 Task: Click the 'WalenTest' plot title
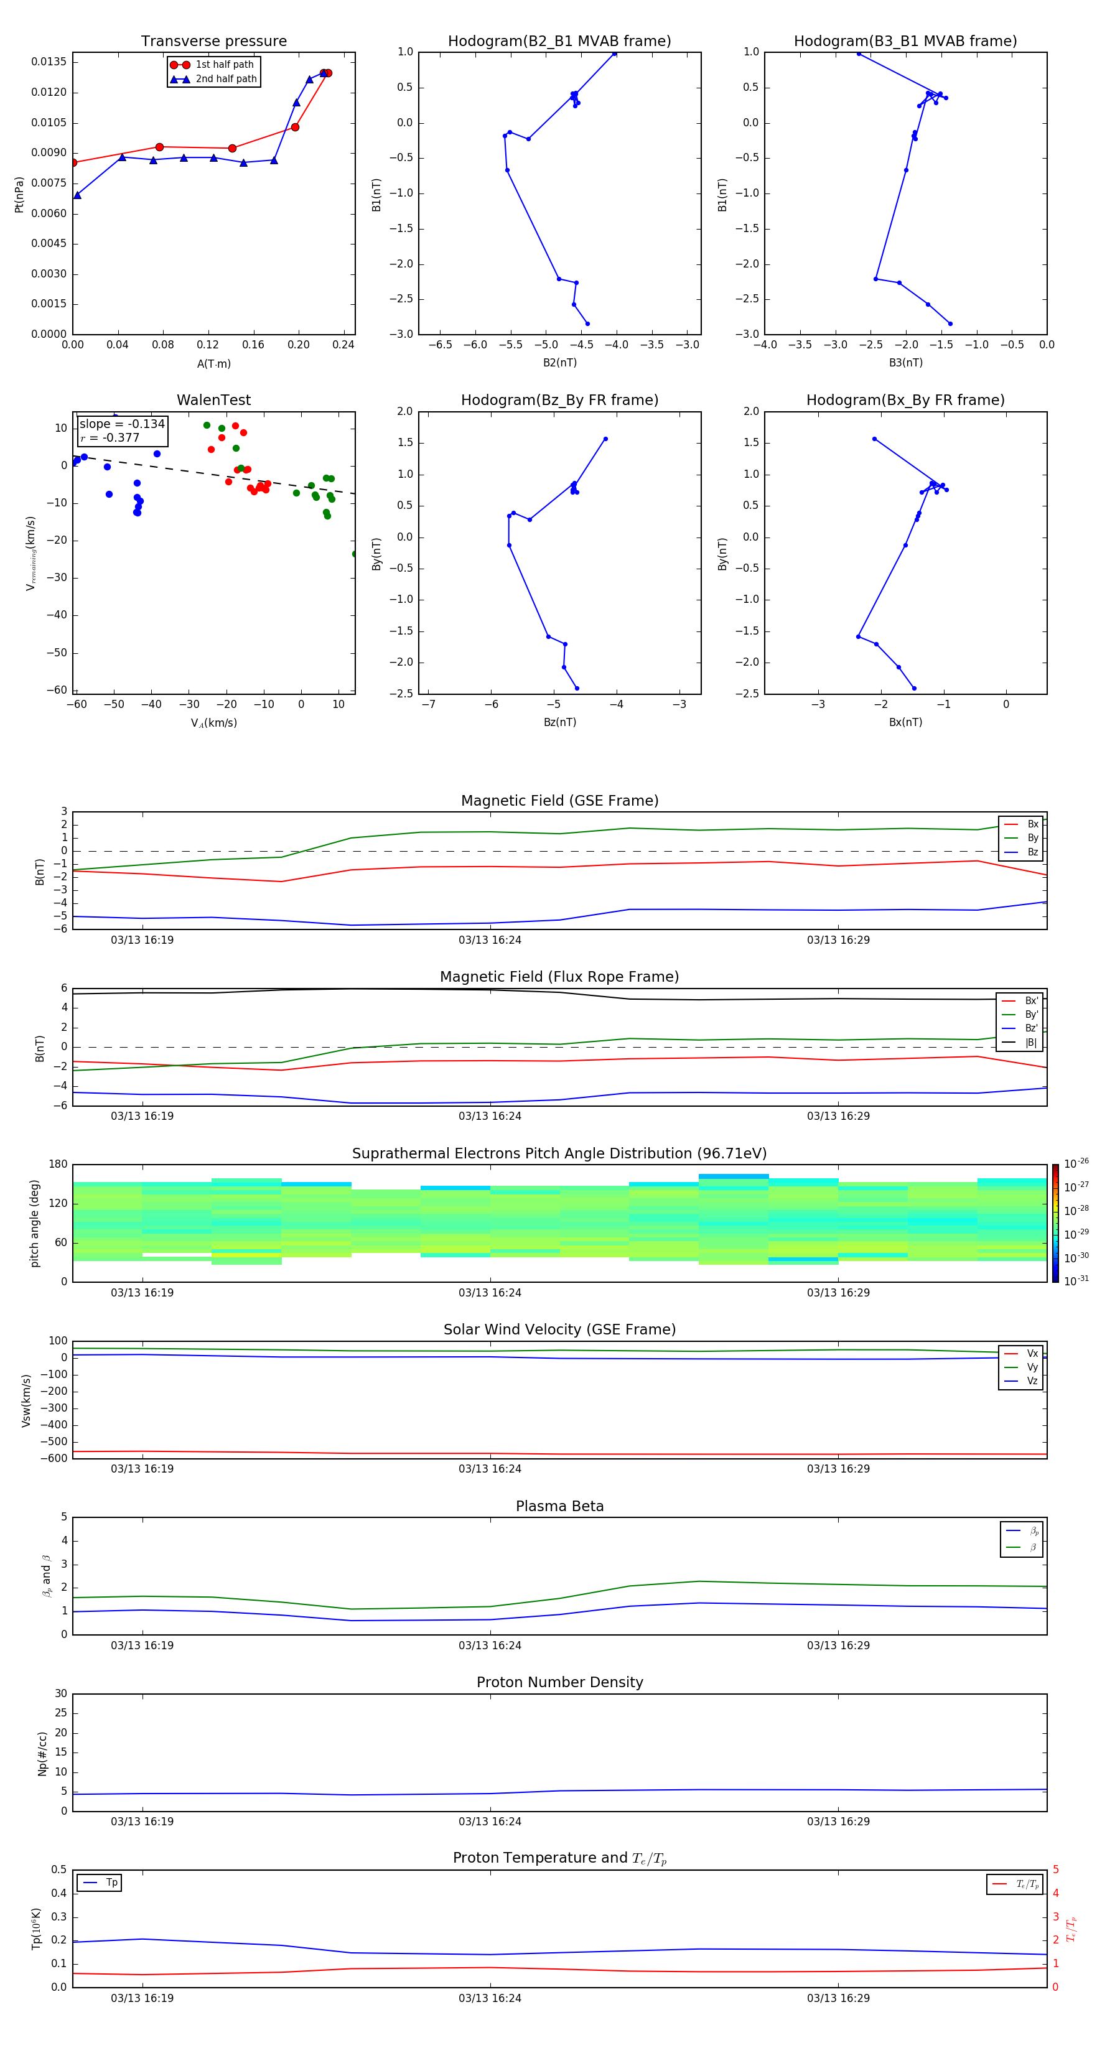pyautogui.click(x=213, y=400)
